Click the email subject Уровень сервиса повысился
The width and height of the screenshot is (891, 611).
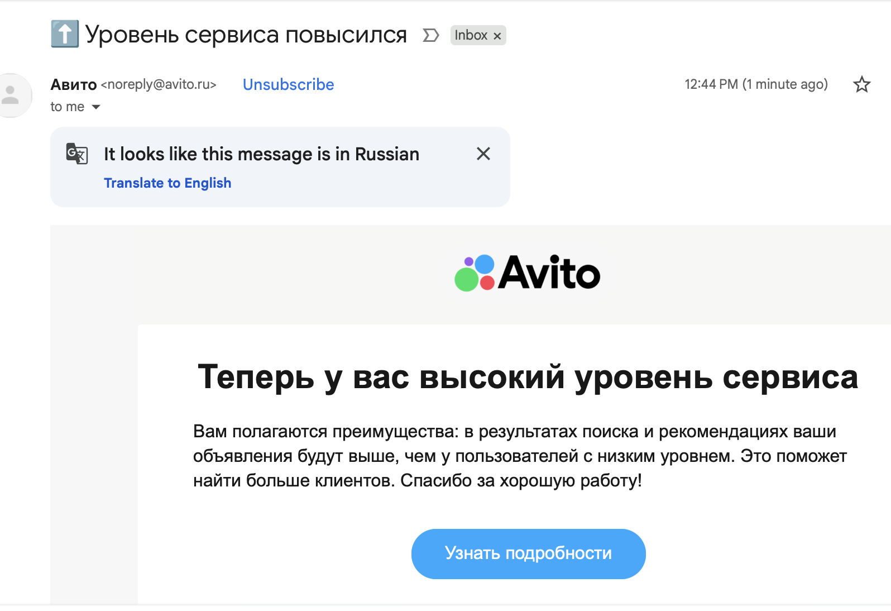(246, 35)
